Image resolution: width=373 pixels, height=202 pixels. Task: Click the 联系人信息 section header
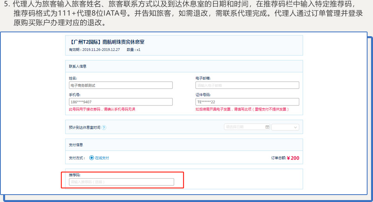[78, 66]
